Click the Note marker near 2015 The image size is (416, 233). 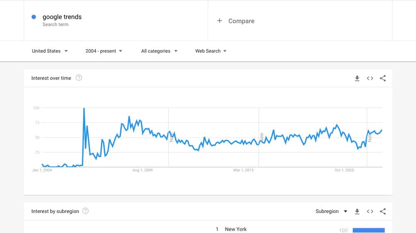(x=262, y=137)
